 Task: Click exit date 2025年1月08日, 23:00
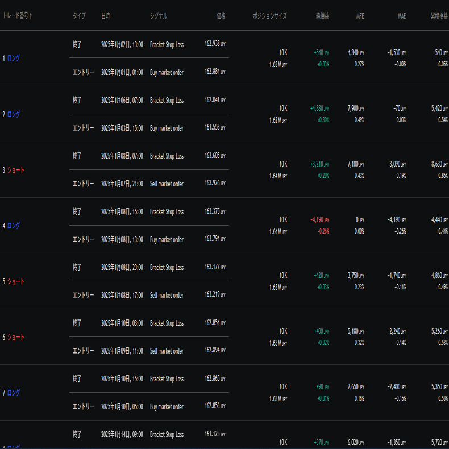point(122,267)
